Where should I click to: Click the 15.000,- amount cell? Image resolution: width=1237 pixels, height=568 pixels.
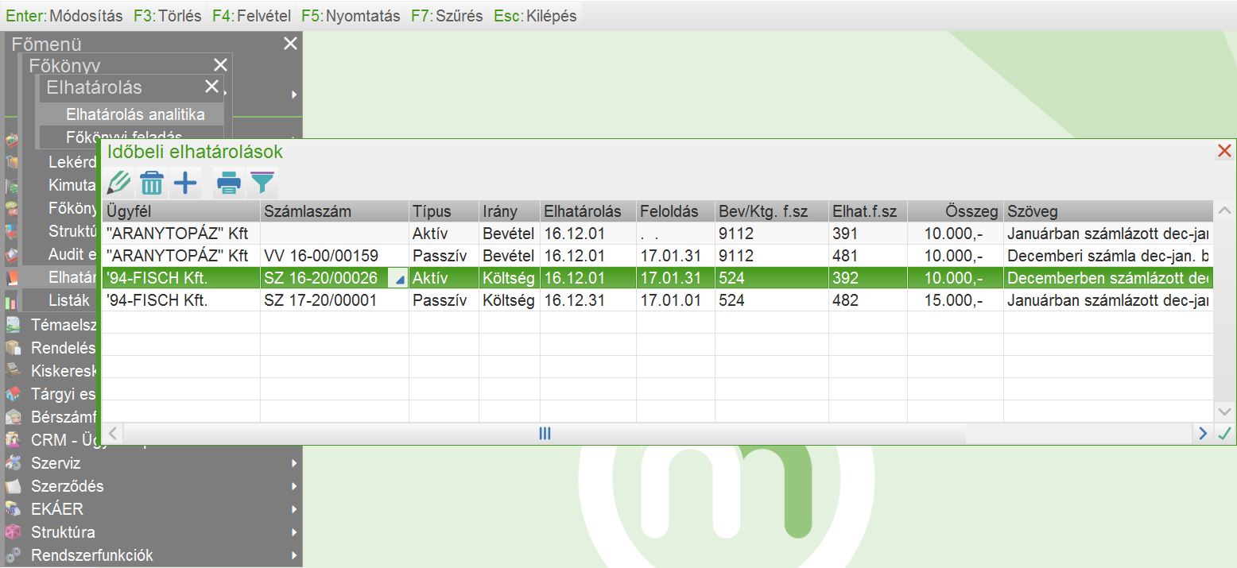pyautogui.click(x=955, y=301)
